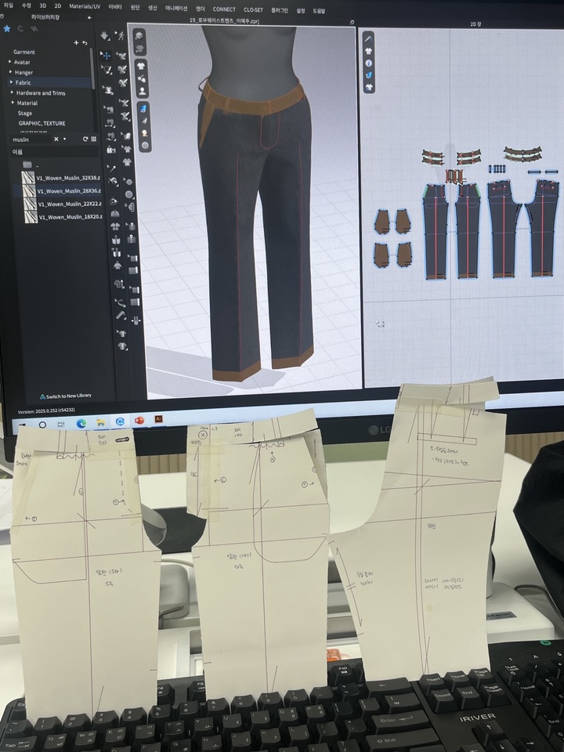
Task: Click the muslin search input field
Action: pos(30,139)
